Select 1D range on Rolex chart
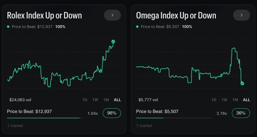257x137 pixels. tap(85, 100)
